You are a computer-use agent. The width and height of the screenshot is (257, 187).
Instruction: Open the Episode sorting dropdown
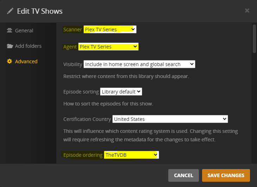[x=121, y=92]
